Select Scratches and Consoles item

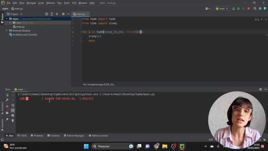(x=23, y=34)
